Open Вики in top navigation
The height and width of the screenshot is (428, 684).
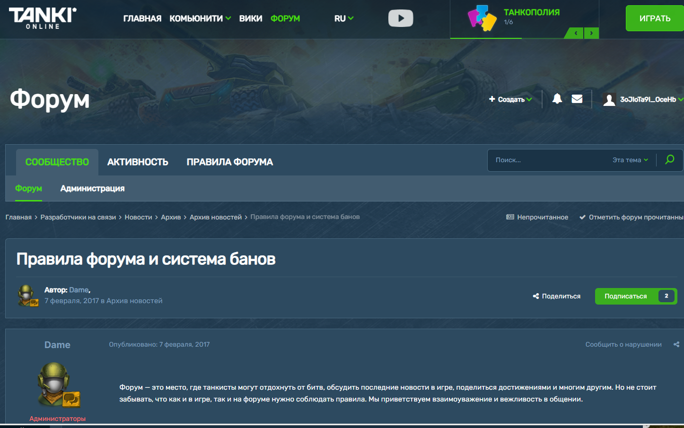pyautogui.click(x=251, y=18)
